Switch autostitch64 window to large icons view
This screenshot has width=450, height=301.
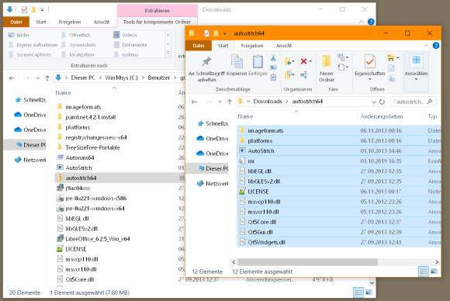[x=434, y=271]
